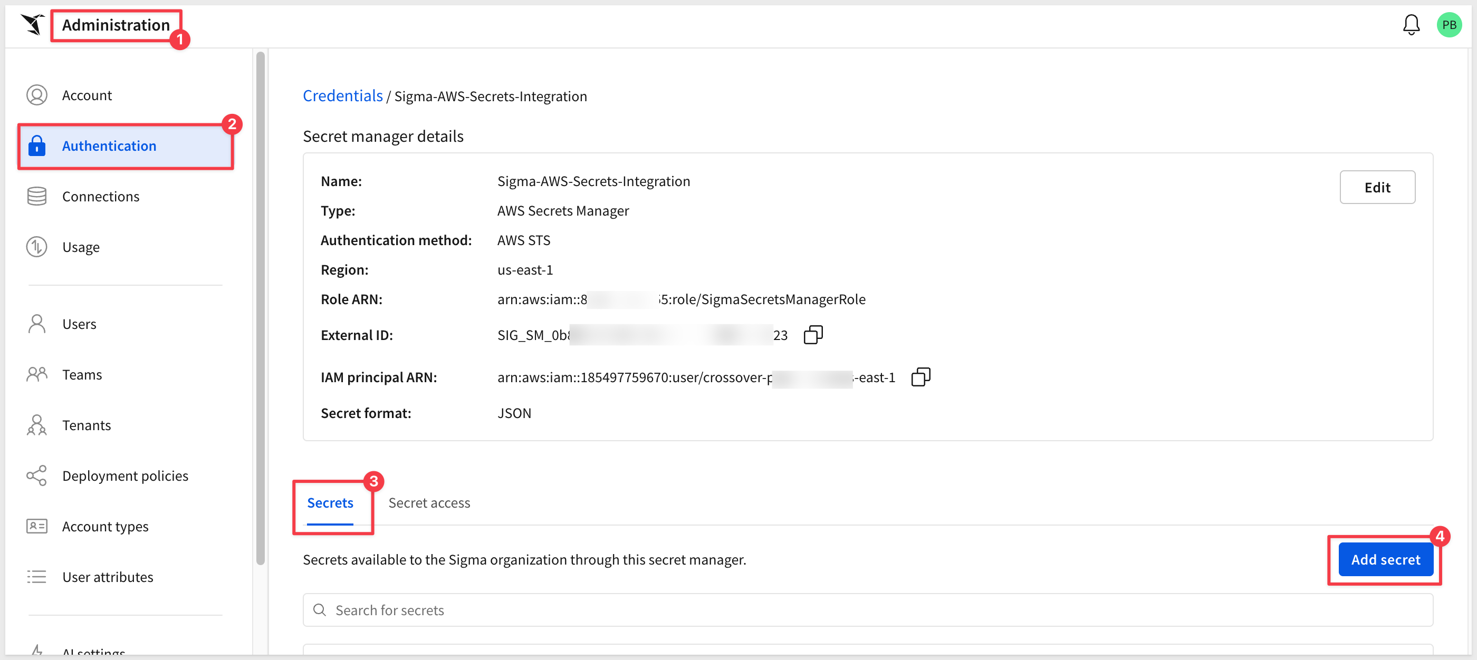Click the Connections database icon

click(37, 196)
